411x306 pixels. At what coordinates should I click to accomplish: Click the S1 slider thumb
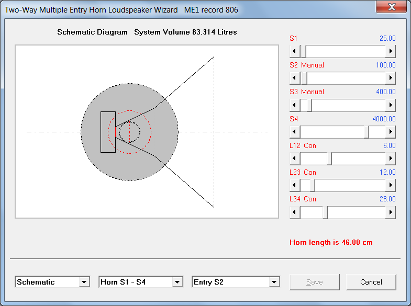click(x=303, y=51)
